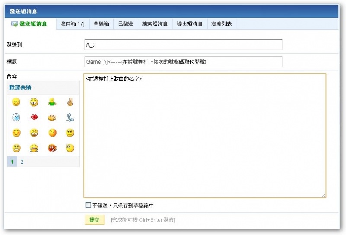346x235 pixels.
Task: Click the 默認表情 emoticon panel header
Action: [43, 88]
